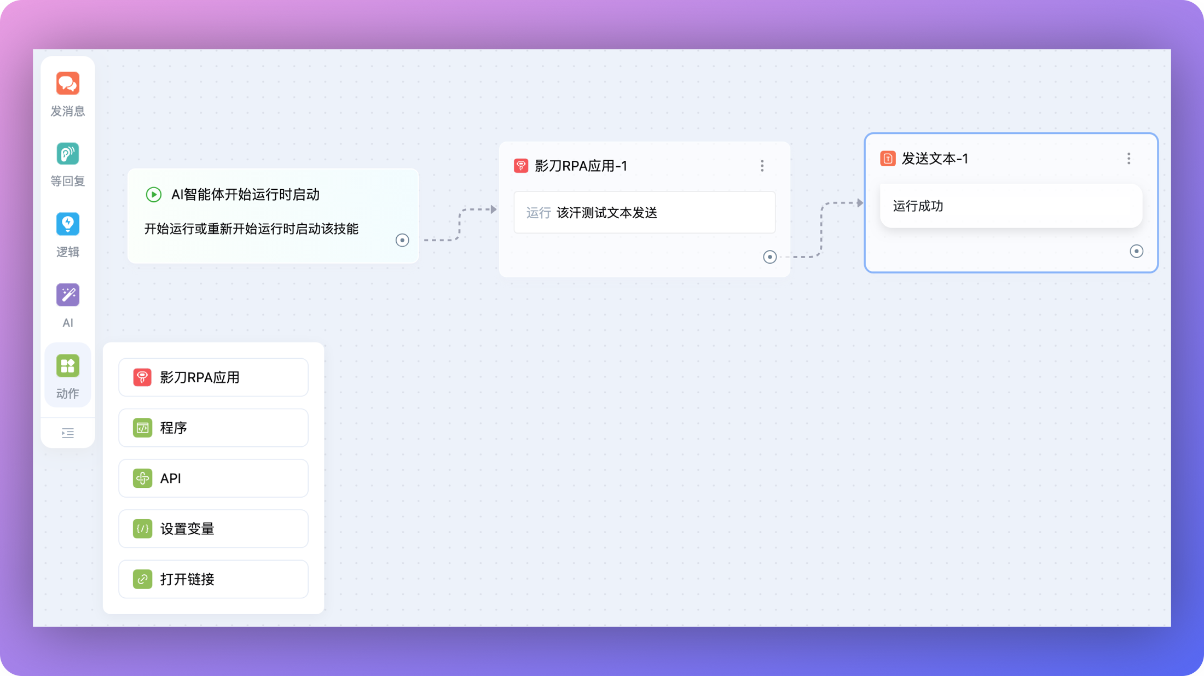
Task: Add the 设置变量 action item
Action: click(213, 529)
